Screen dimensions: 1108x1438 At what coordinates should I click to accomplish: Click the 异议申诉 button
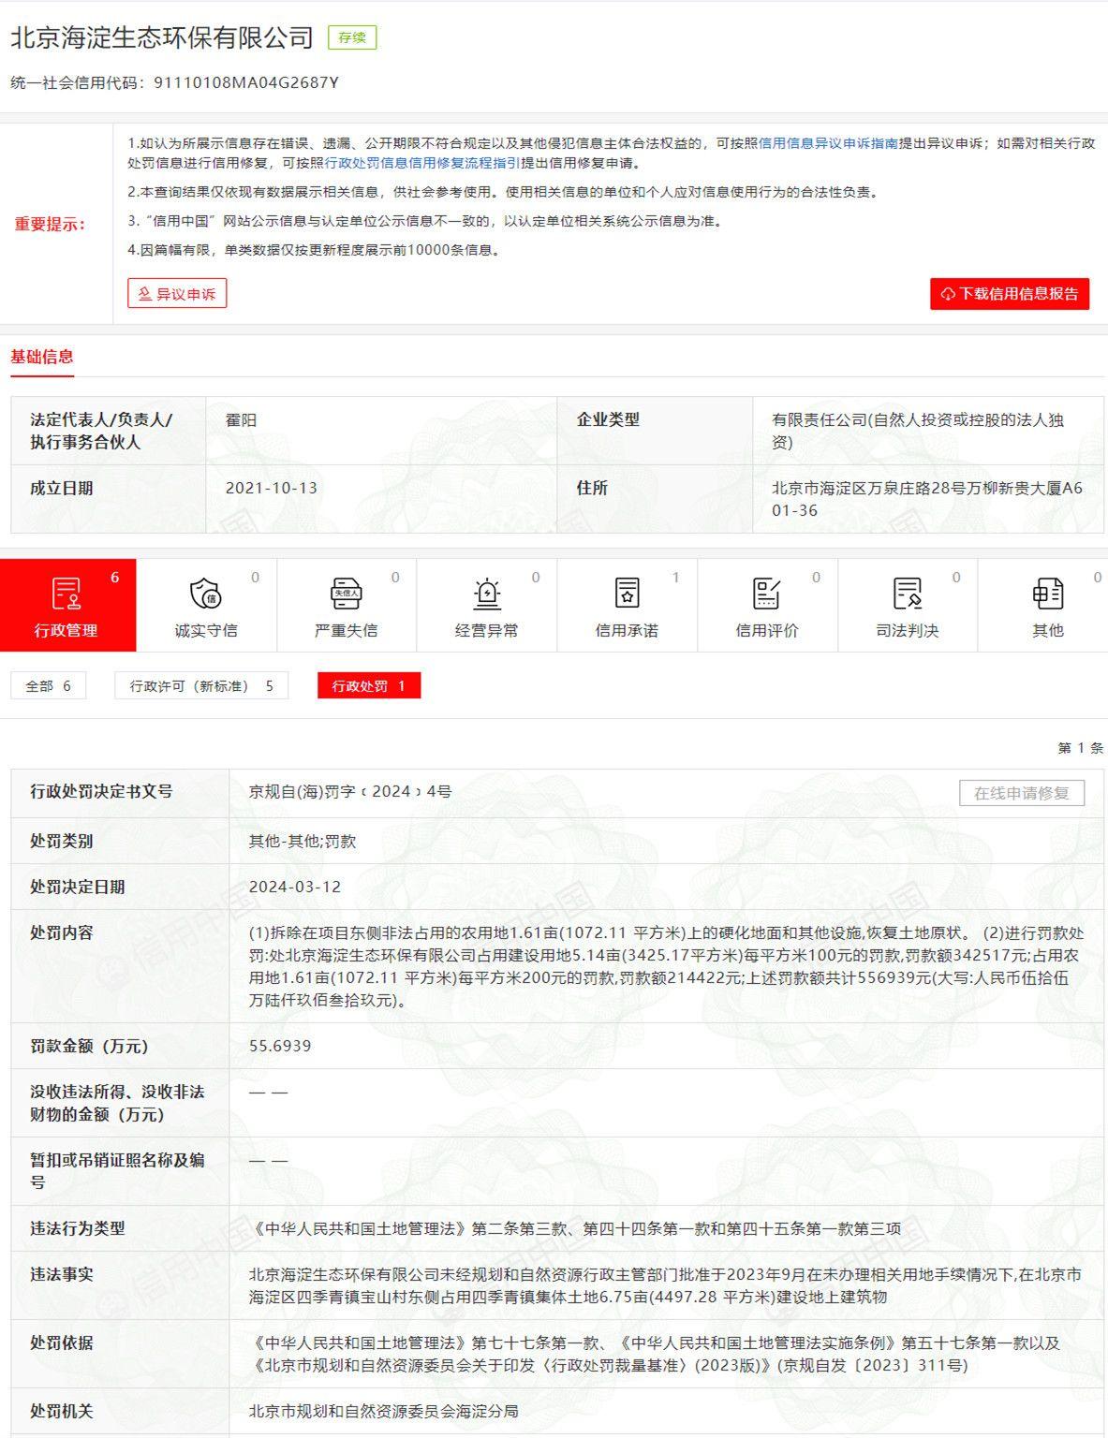pyautogui.click(x=177, y=294)
